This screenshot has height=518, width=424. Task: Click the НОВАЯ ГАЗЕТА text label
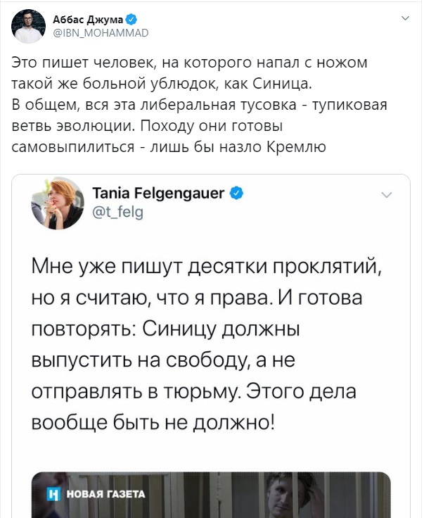(105, 494)
